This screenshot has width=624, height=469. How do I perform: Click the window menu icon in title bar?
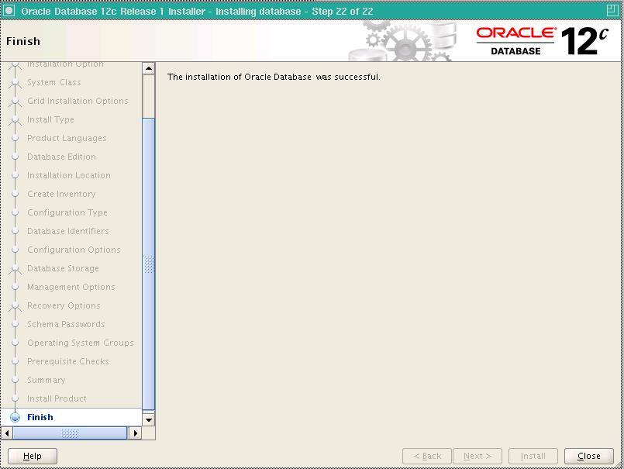9,10
